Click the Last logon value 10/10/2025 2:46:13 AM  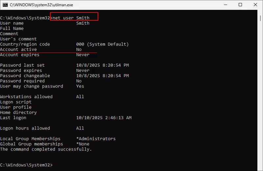(104, 118)
